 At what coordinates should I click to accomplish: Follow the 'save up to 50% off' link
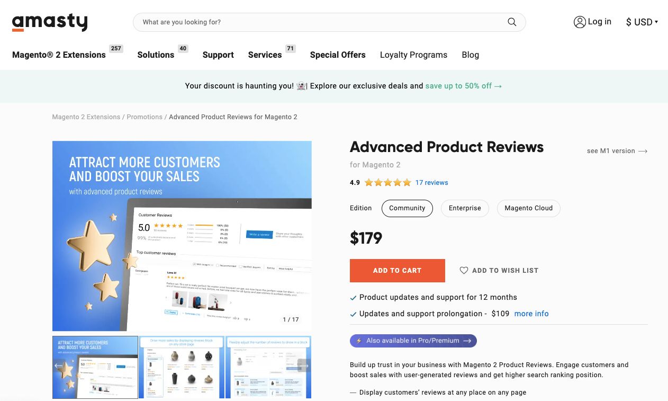pos(459,86)
